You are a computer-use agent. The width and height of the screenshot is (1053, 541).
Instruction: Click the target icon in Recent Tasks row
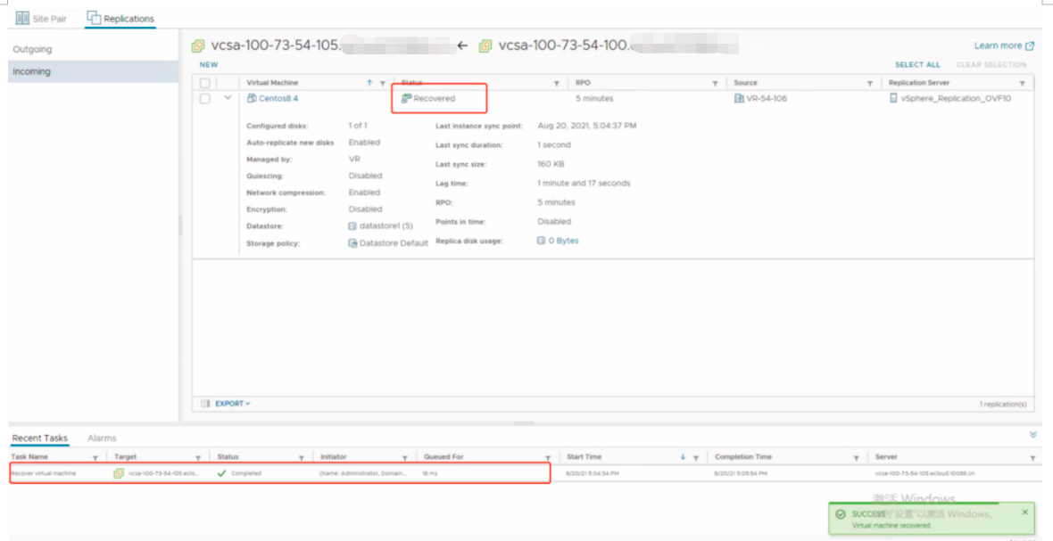[x=119, y=473]
